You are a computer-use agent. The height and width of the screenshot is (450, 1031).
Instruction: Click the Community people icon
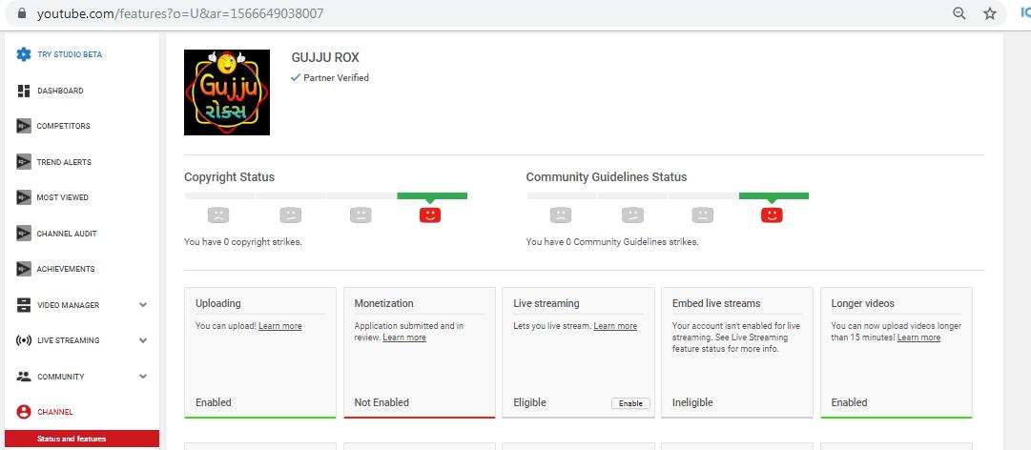pos(24,377)
